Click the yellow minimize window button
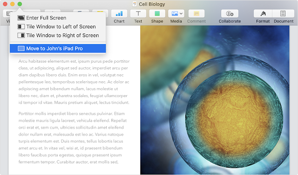The image size is (298, 175). pyautogui.click(x=13, y=4)
